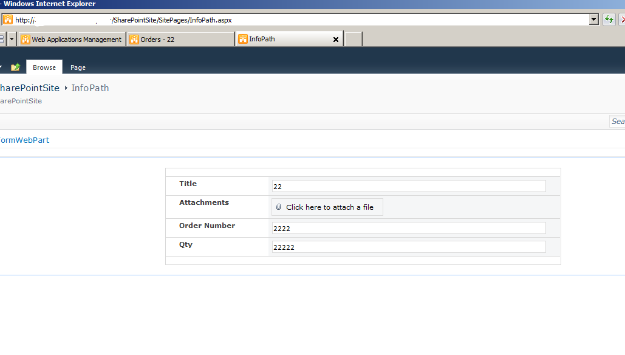
Task: Click the paperclip icon on the attach button
Action: [x=279, y=207]
